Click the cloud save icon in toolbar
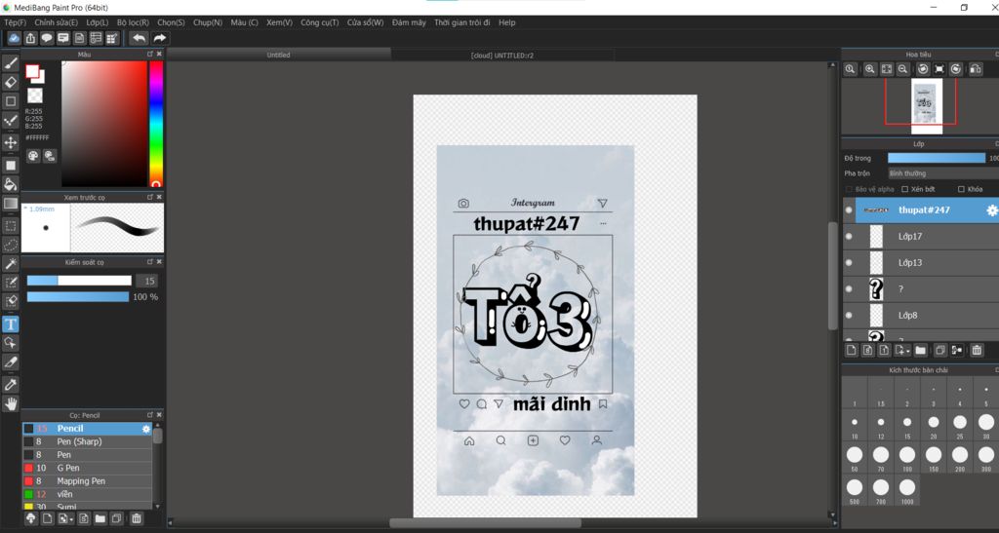The height and width of the screenshot is (533, 999). [x=14, y=38]
